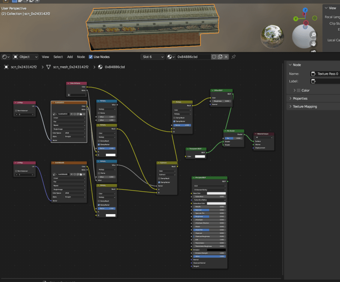Click the open image folder icon in texture node
Screen dimensions: 340x282
pos(81,114)
